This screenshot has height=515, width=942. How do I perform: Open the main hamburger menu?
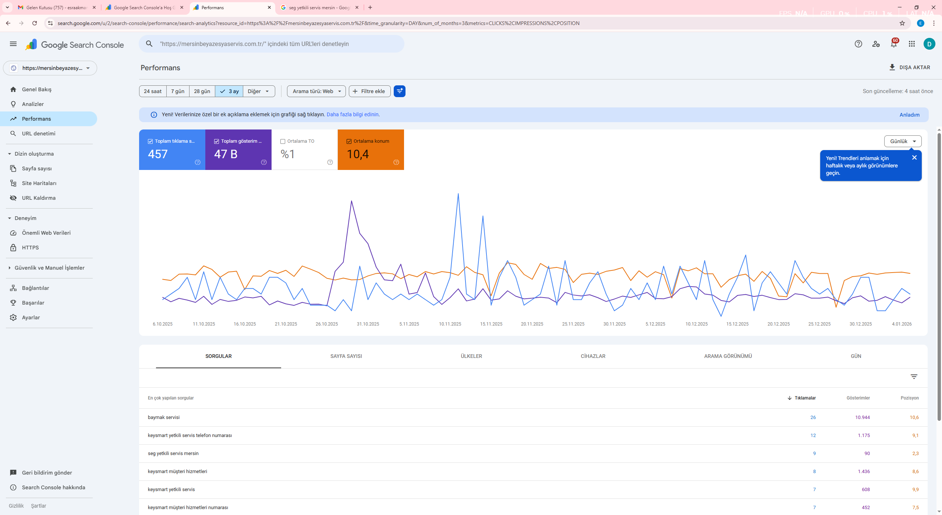13,44
